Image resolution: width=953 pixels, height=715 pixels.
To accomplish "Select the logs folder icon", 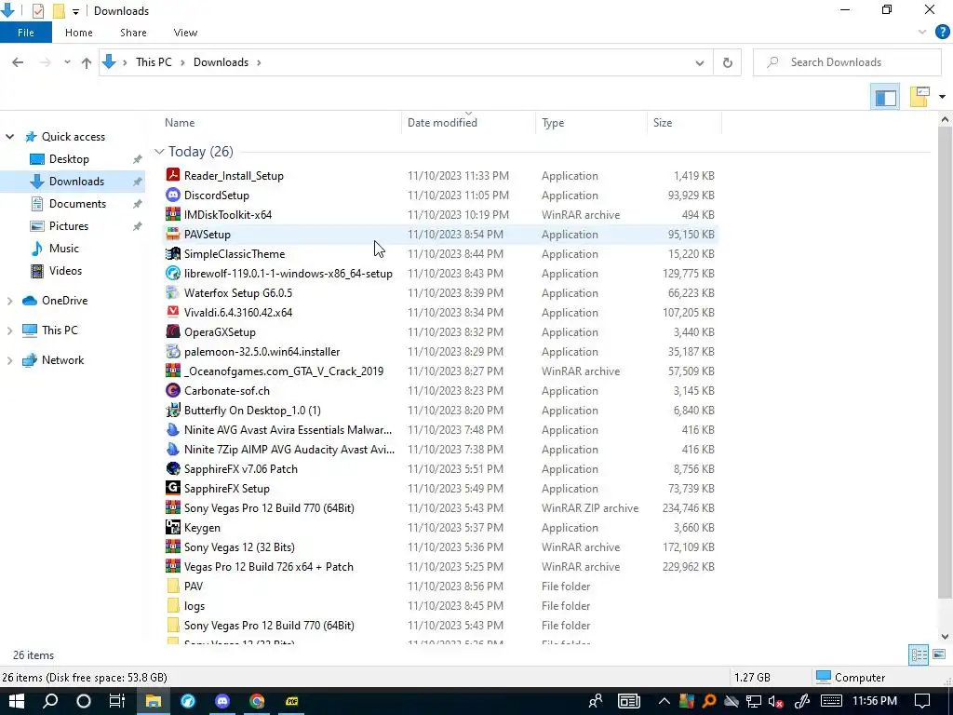I will (173, 605).
